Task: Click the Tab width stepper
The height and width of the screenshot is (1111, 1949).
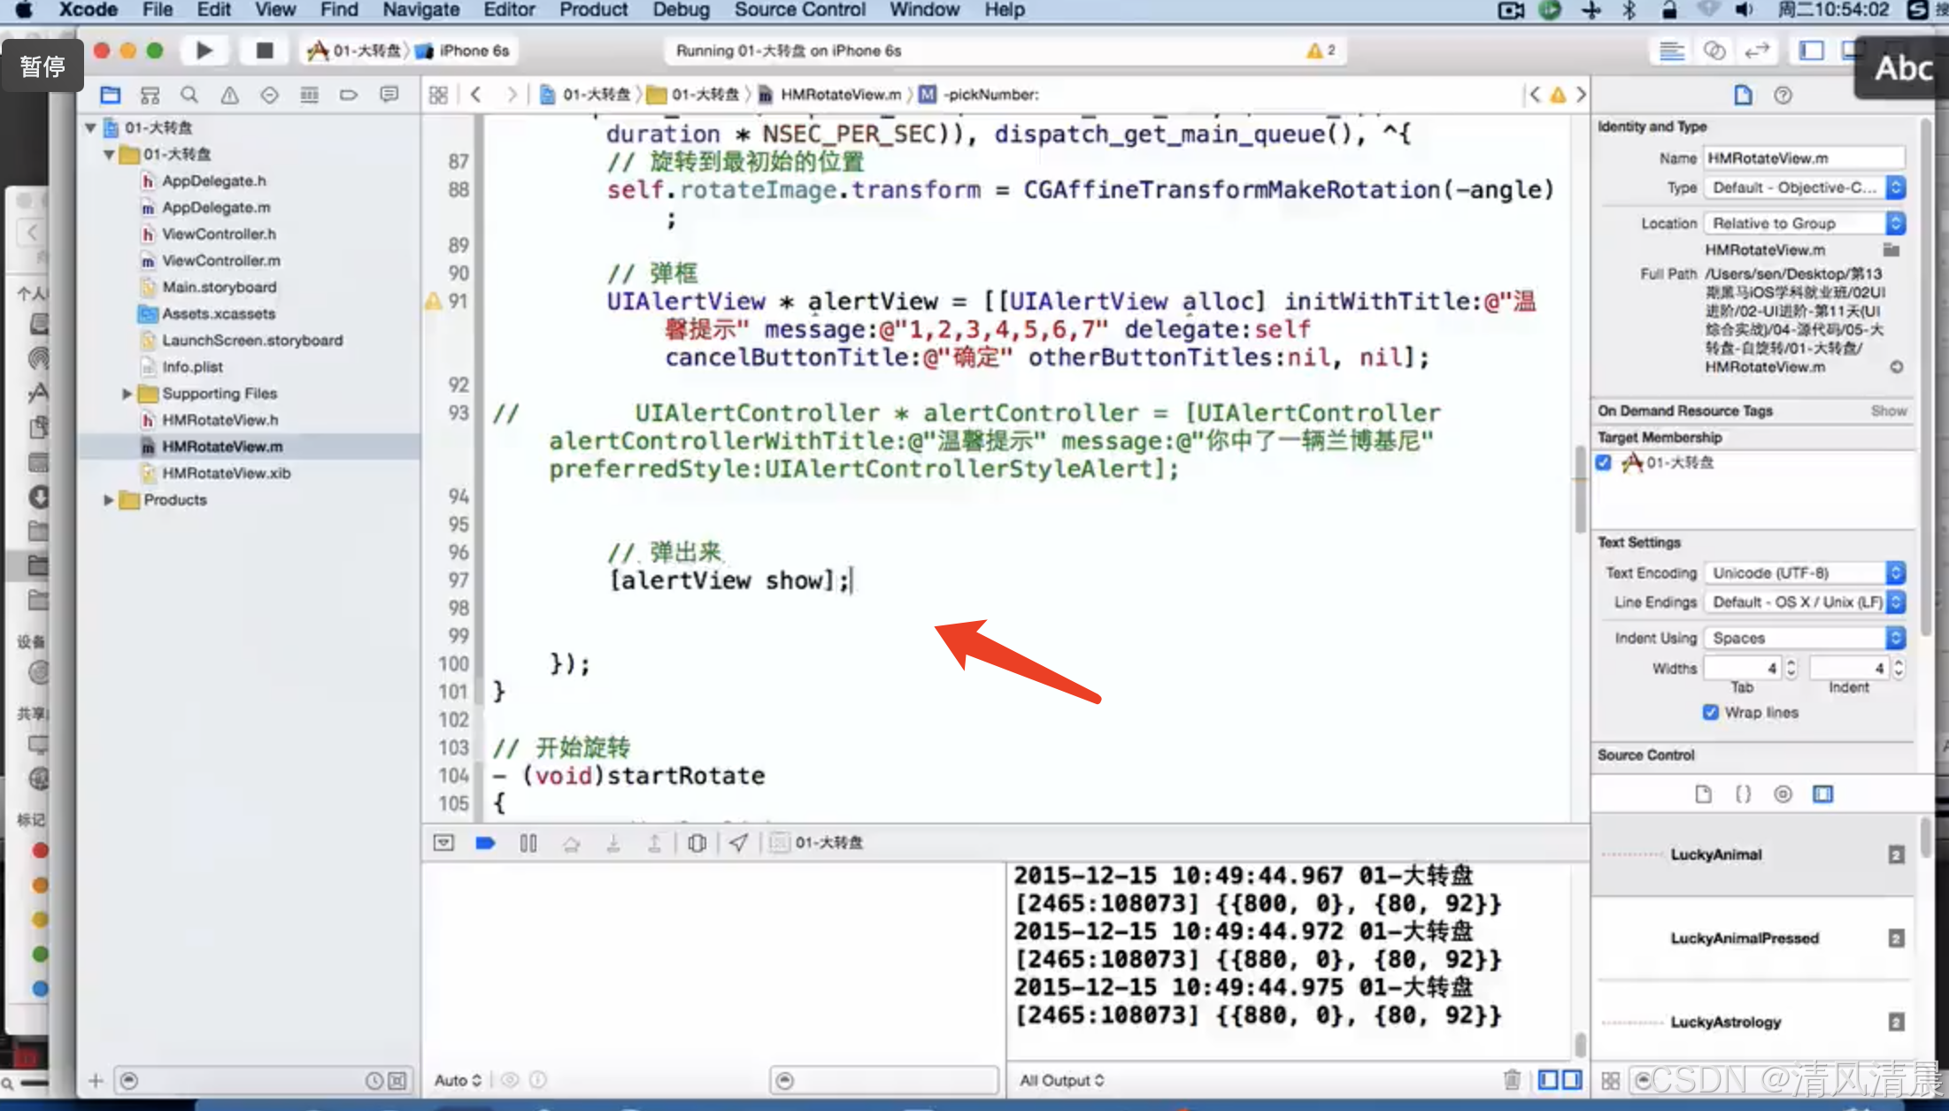Action: (x=1791, y=668)
